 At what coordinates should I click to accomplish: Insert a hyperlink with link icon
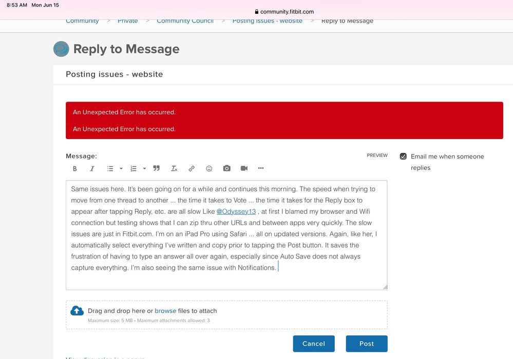[x=192, y=169]
